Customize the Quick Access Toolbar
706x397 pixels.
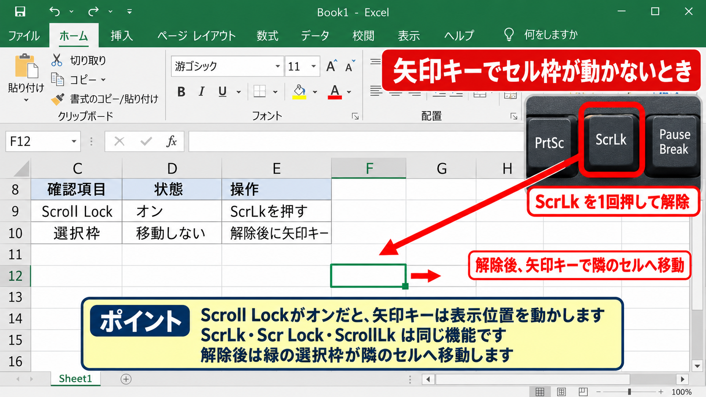(x=129, y=12)
